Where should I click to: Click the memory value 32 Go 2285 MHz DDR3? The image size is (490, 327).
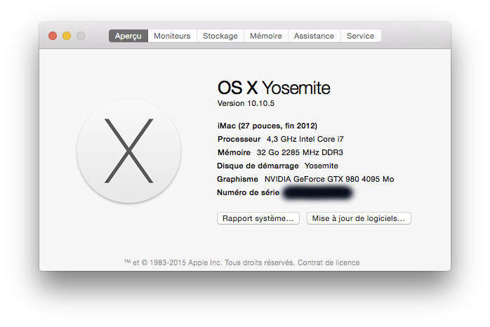(x=300, y=152)
